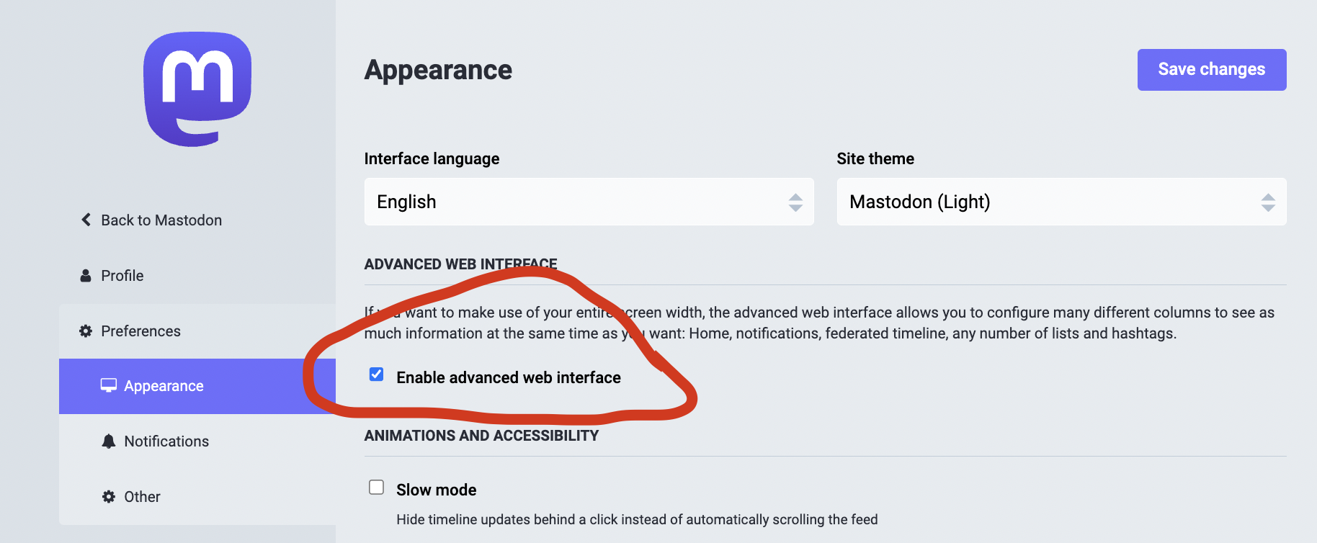Image resolution: width=1317 pixels, height=543 pixels.
Task: Click the Enable advanced web interface label
Action: click(x=508, y=377)
